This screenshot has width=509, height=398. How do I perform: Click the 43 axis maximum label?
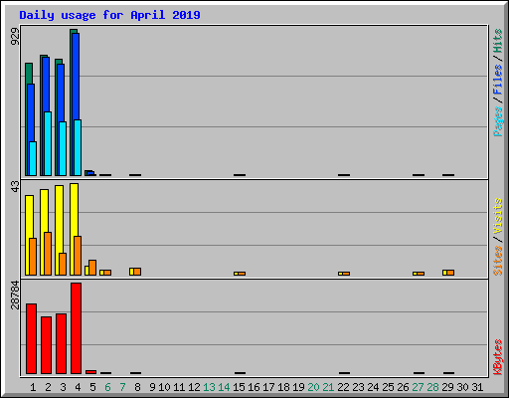(15, 187)
